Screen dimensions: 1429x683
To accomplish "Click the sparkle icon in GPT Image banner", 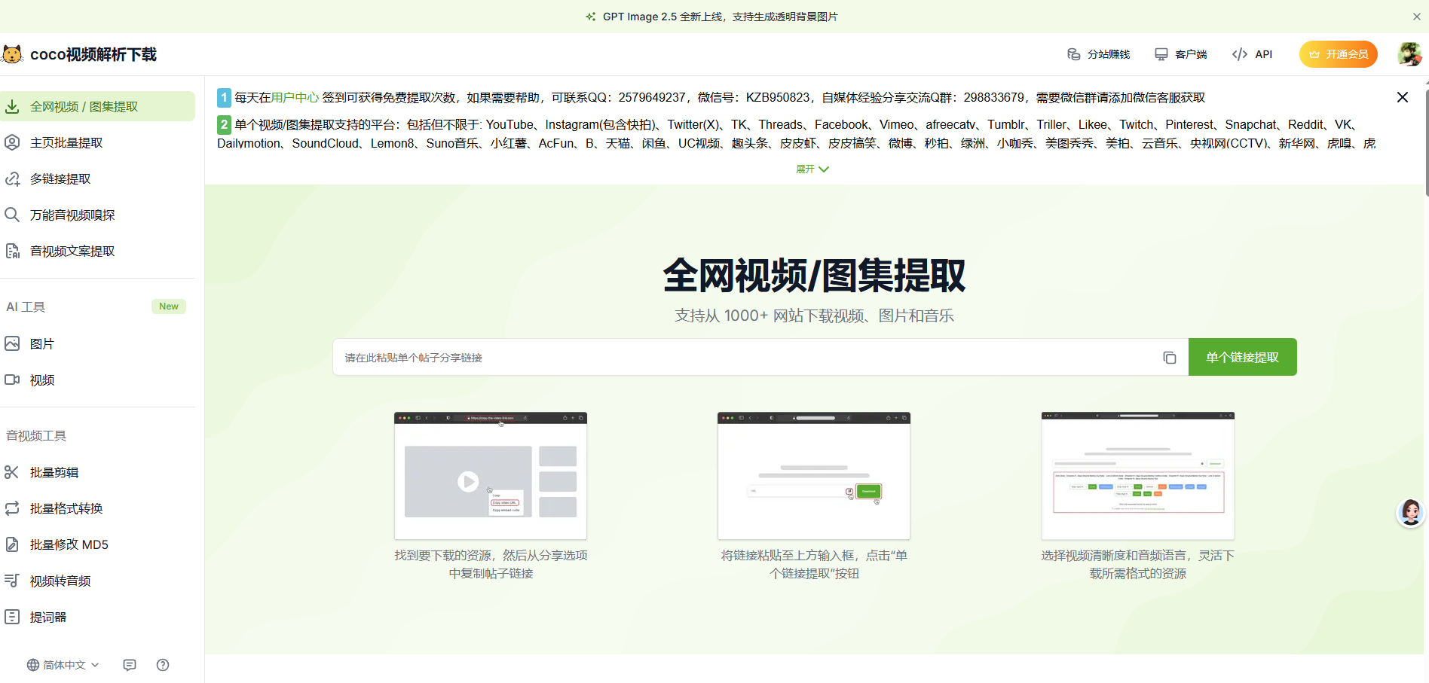I will [x=591, y=17].
